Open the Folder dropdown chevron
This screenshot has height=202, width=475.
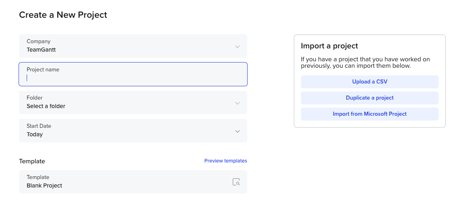[x=237, y=103]
